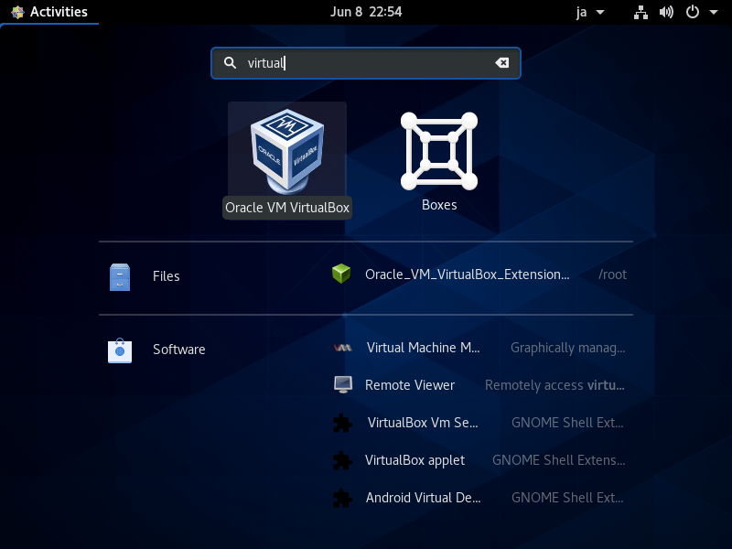732x549 pixels.
Task: Click GNOME Shell Extens... description of VirtualBox applet
Action: coord(559,460)
